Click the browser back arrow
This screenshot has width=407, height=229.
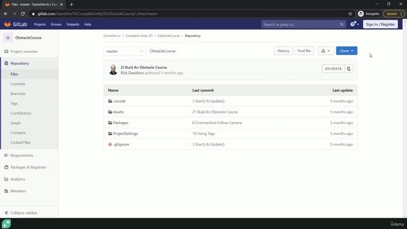point(6,14)
